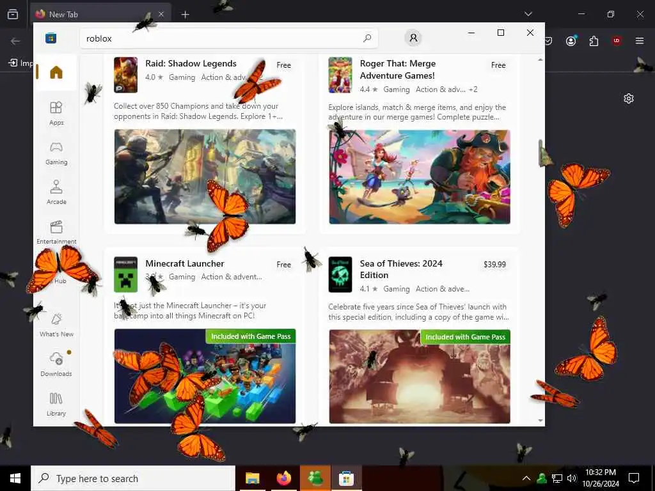Open Sea of Thieves banner image
This screenshot has height=491, width=655.
coord(420,377)
